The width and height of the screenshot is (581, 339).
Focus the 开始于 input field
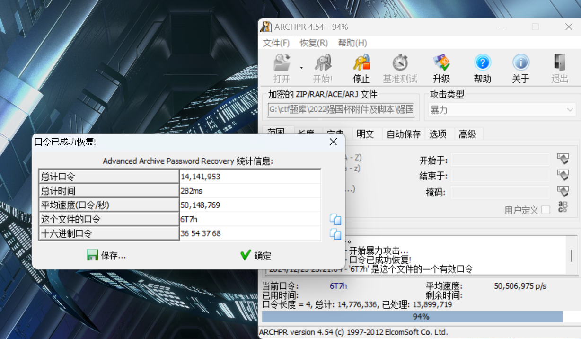(x=500, y=160)
